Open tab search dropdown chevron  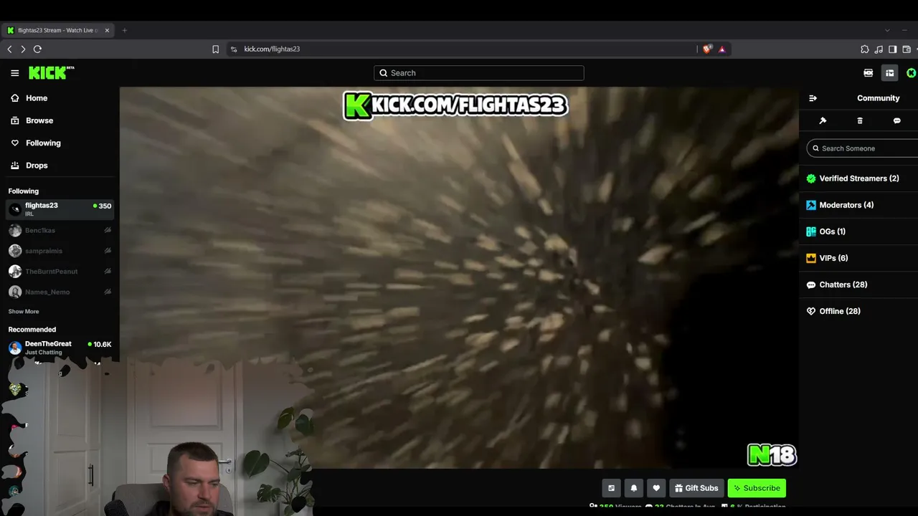point(887,30)
